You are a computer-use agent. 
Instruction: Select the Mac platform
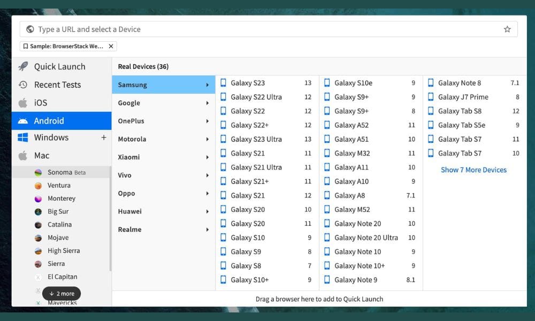tap(62, 156)
